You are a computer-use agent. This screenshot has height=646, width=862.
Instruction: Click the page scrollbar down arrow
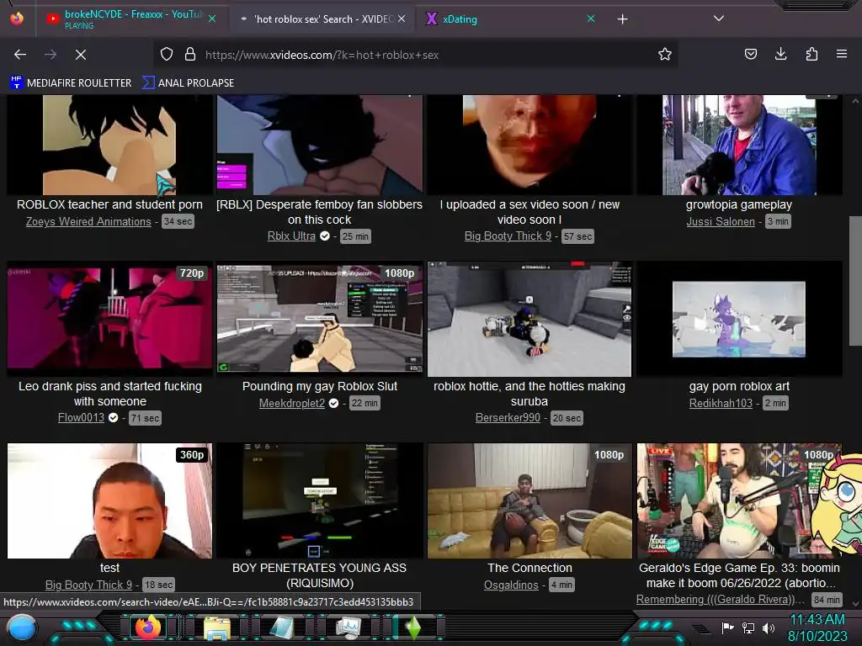pyautogui.click(x=855, y=603)
